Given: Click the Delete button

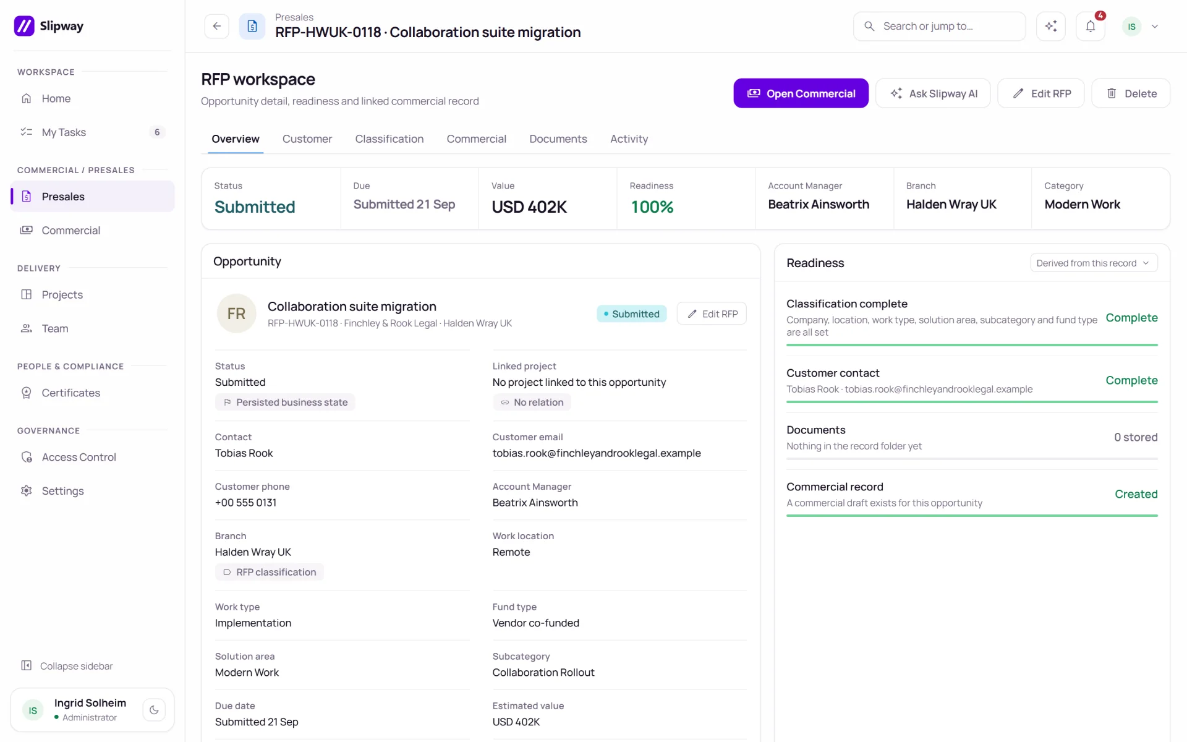Looking at the screenshot, I should 1131,93.
